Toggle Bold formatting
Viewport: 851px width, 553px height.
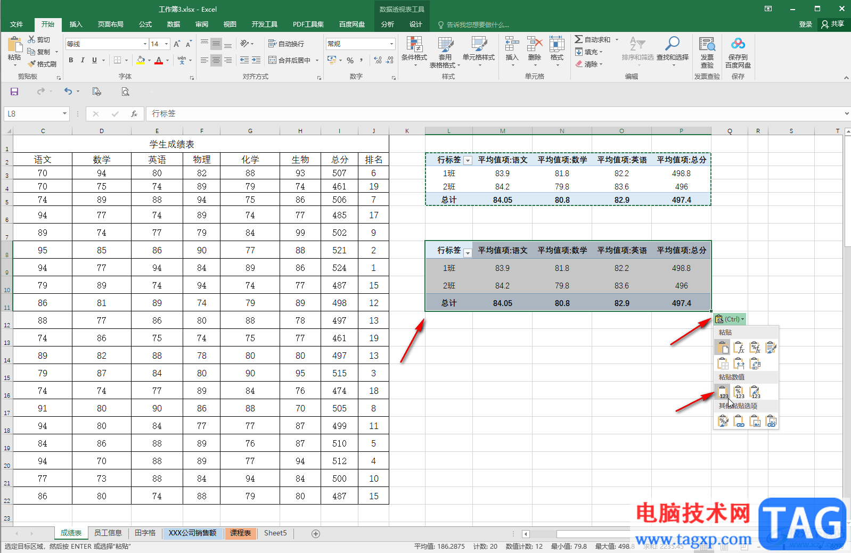71,61
